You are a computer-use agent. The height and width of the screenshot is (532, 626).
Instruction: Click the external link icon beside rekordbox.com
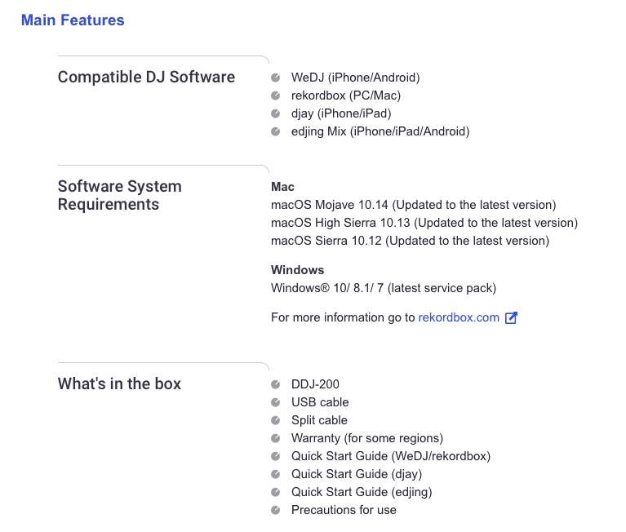[512, 318]
